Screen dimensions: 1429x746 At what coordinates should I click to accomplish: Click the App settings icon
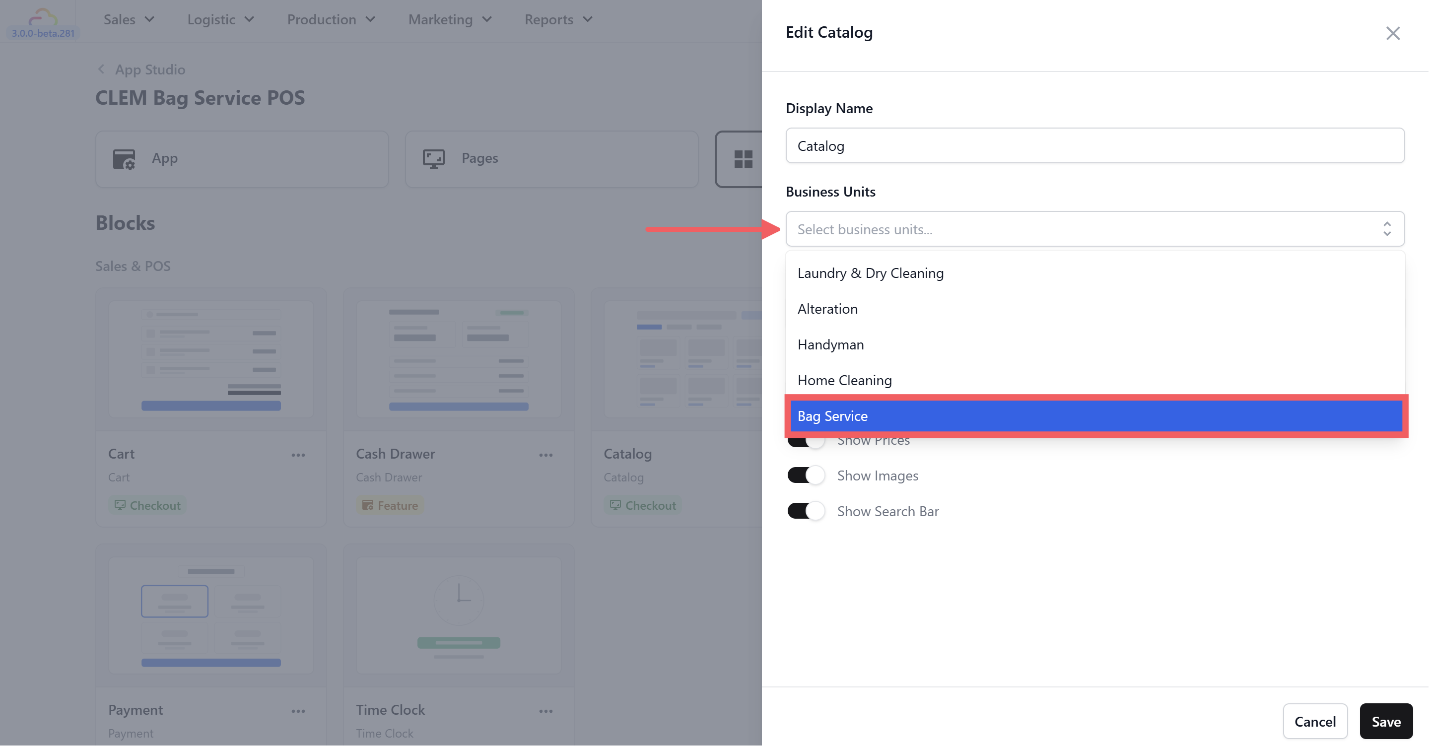click(x=124, y=159)
